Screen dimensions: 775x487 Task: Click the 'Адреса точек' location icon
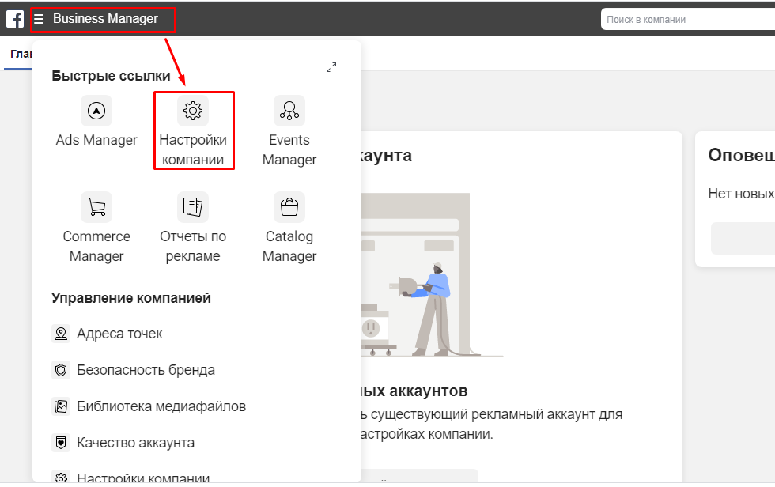click(61, 334)
